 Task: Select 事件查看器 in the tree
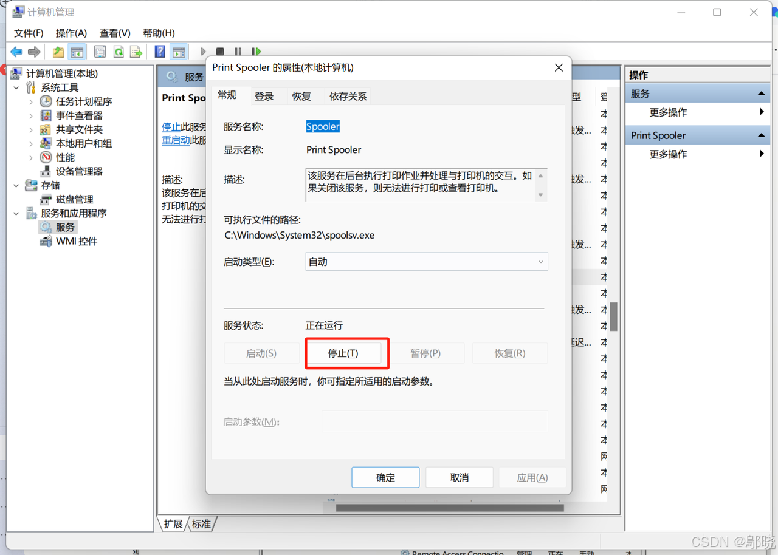(x=79, y=115)
